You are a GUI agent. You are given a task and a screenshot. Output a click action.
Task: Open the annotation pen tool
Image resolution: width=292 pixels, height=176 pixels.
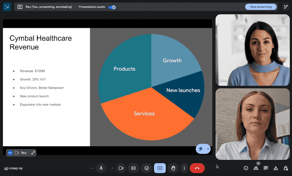(286, 7)
